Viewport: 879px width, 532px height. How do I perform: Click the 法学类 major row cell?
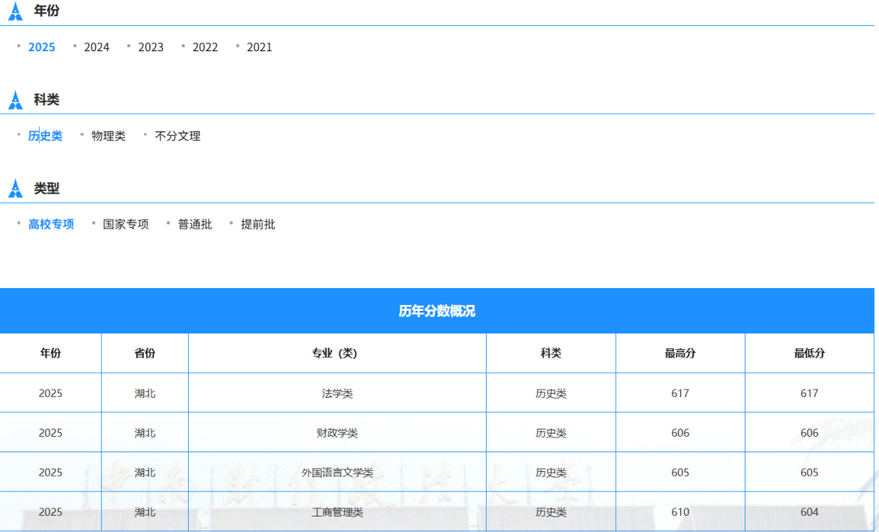[x=338, y=393]
